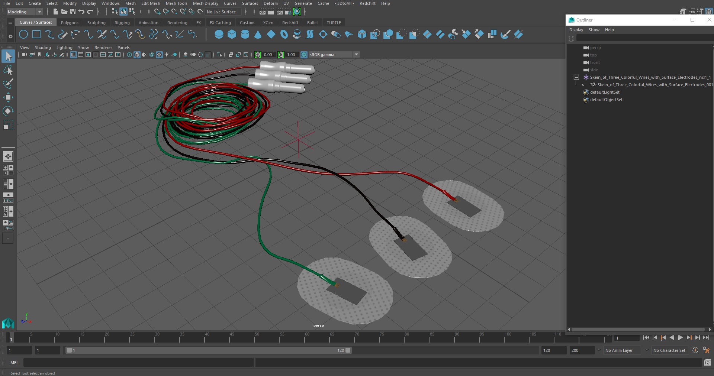Image resolution: width=714 pixels, height=376 pixels.
Task: Open the Mesh Tools menu
Action: [x=176, y=3]
